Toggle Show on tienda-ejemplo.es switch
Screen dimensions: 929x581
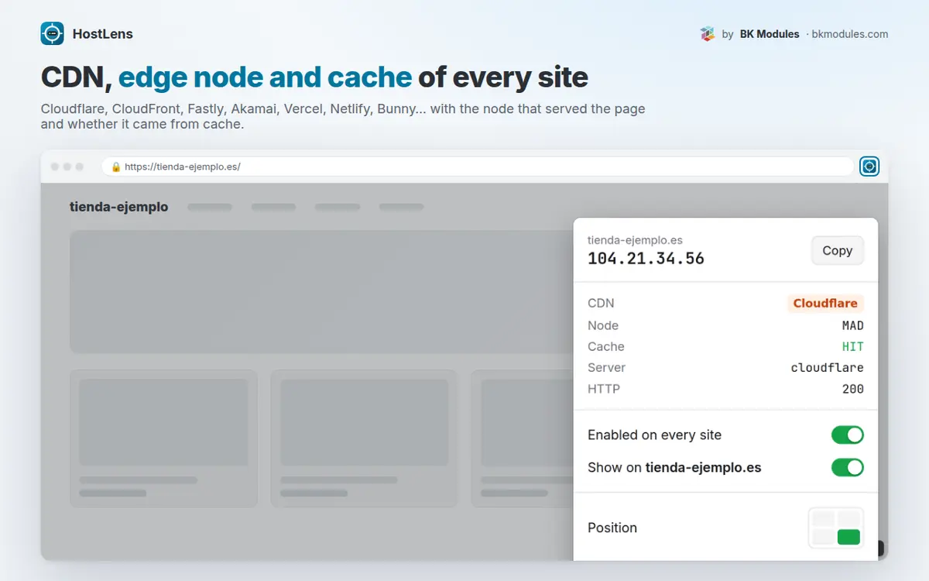pyautogui.click(x=847, y=467)
